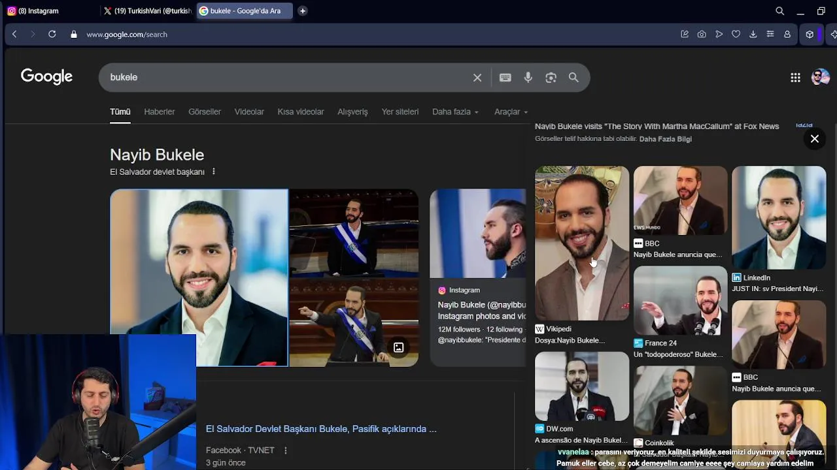
Task: Close the image preview panel
Action: pos(815,138)
